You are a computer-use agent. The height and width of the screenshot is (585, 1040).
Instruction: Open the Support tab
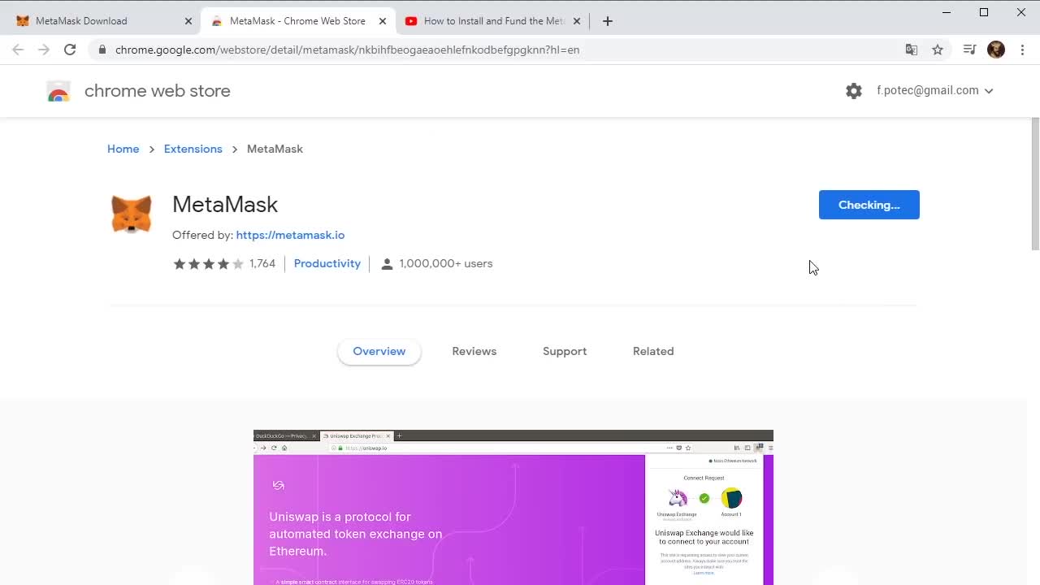tap(565, 352)
